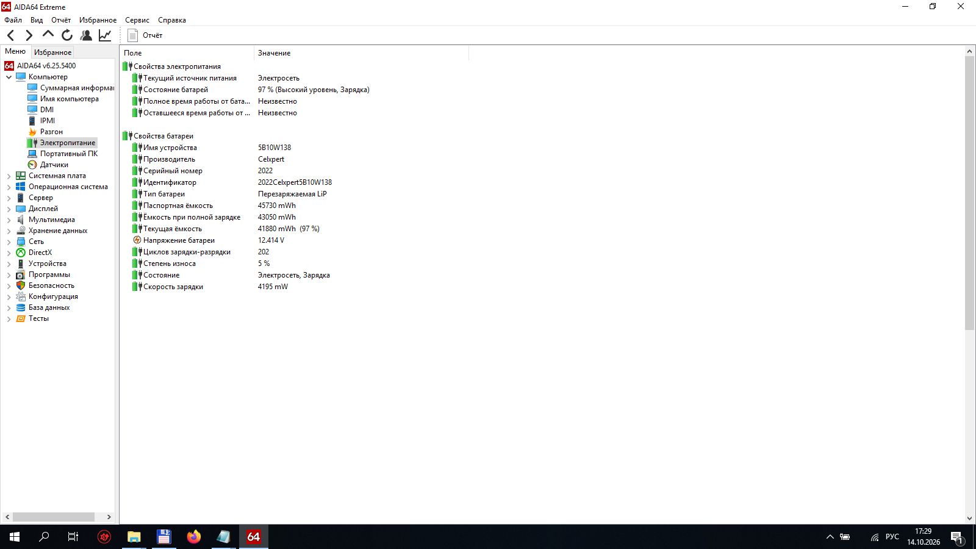Expand the Тесты tree node
976x549 pixels.
click(x=9, y=318)
